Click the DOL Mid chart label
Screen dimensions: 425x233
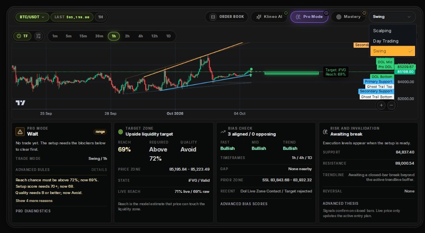tap(385, 62)
